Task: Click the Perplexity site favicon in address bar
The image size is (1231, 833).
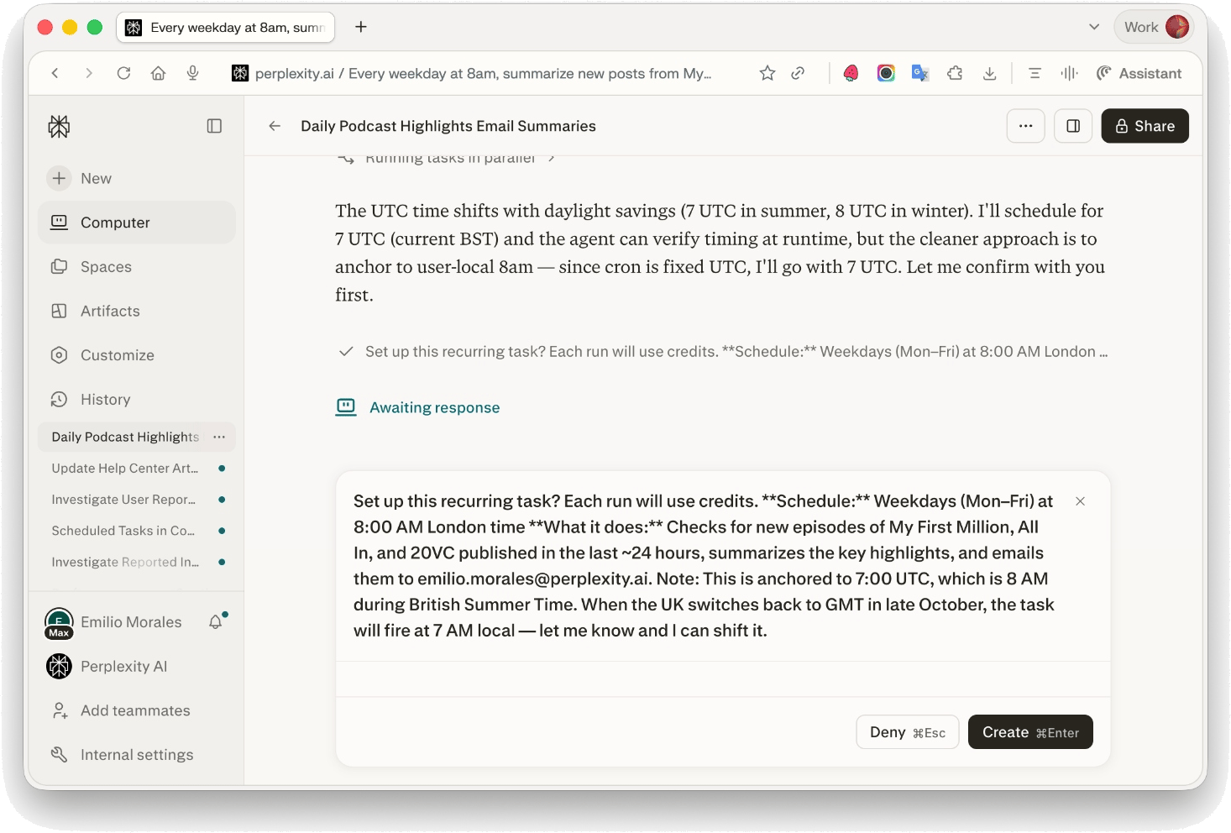Action: [240, 73]
